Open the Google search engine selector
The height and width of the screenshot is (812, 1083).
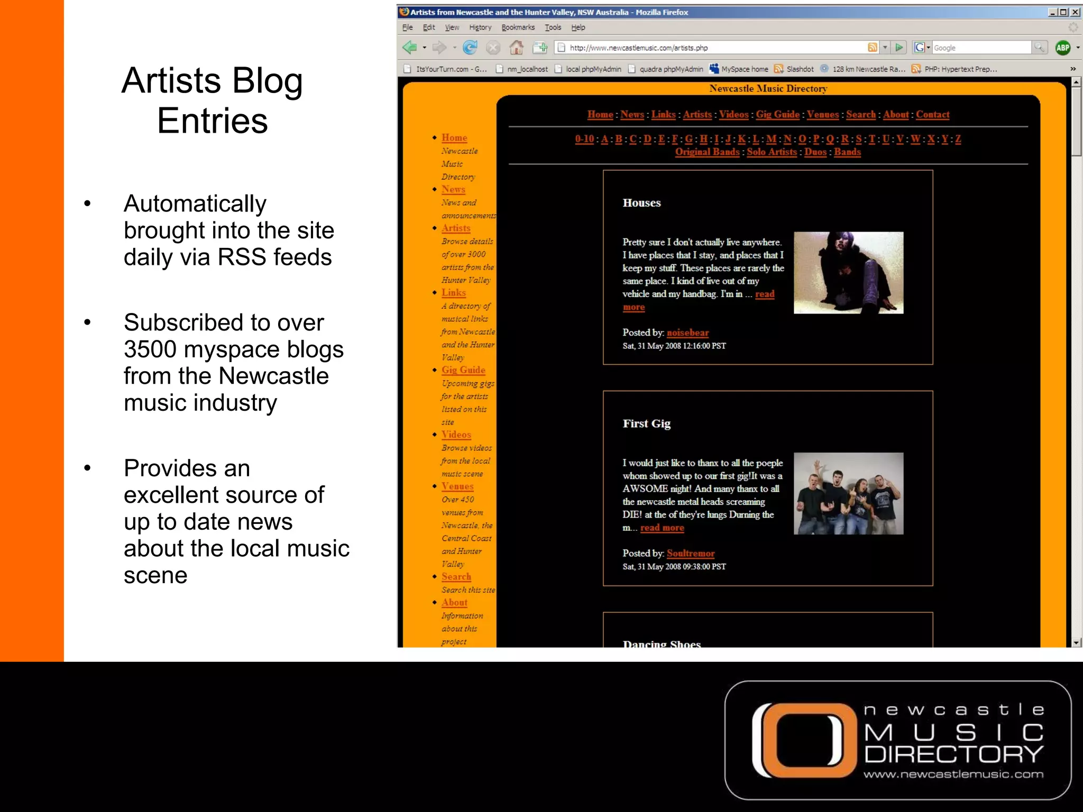[922, 48]
